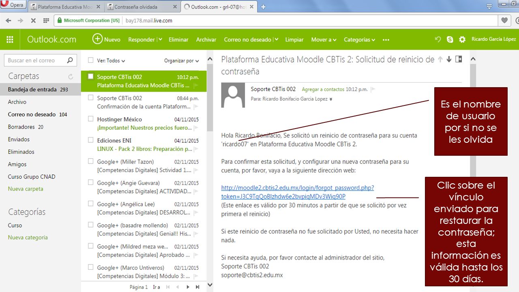Click the undo icon in Outlook header
Screen dimensions: 519x292
438,39
